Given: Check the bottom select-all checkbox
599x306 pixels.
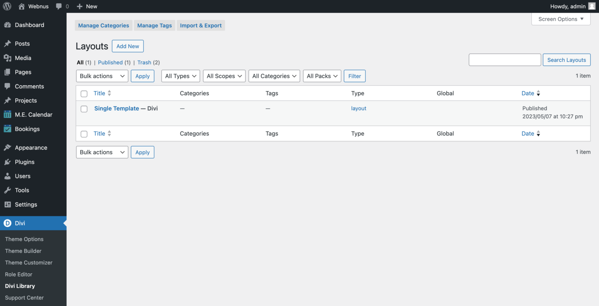Looking at the screenshot, I should tap(84, 134).
